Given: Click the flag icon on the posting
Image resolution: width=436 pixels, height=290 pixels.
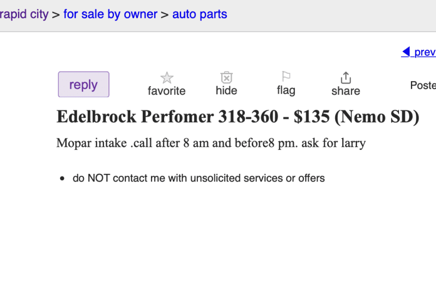Looking at the screenshot, I should pyautogui.click(x=286, y=77).
